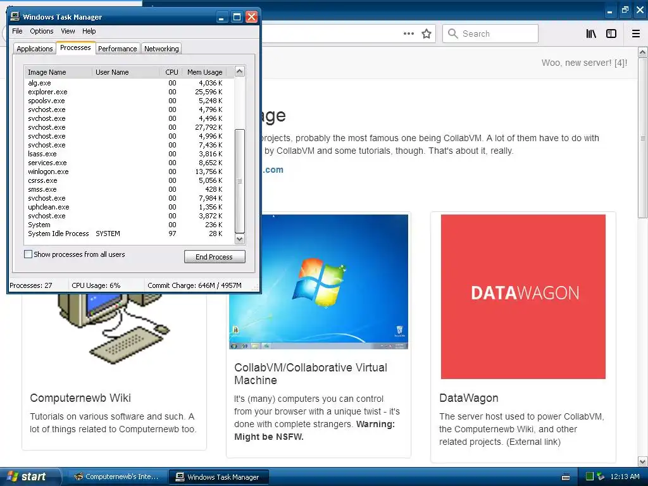
Task: Click the search magnifier icon in Firefox
Action: click(x=453, y=34)
